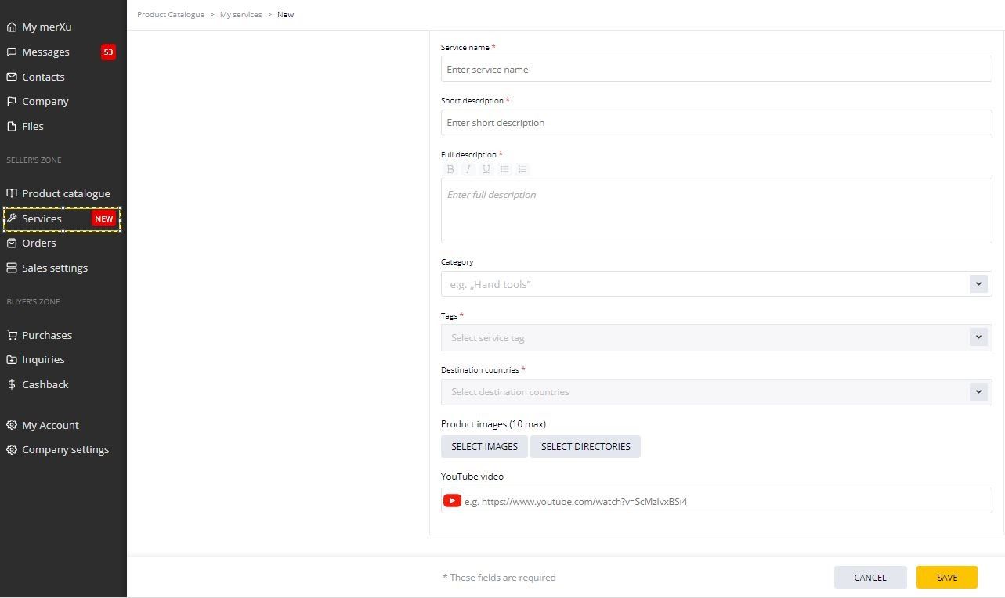Click the Files document icon
The width and height of the screenshot is (1005, 598).
pyautogui.click(x=11, y=126)
